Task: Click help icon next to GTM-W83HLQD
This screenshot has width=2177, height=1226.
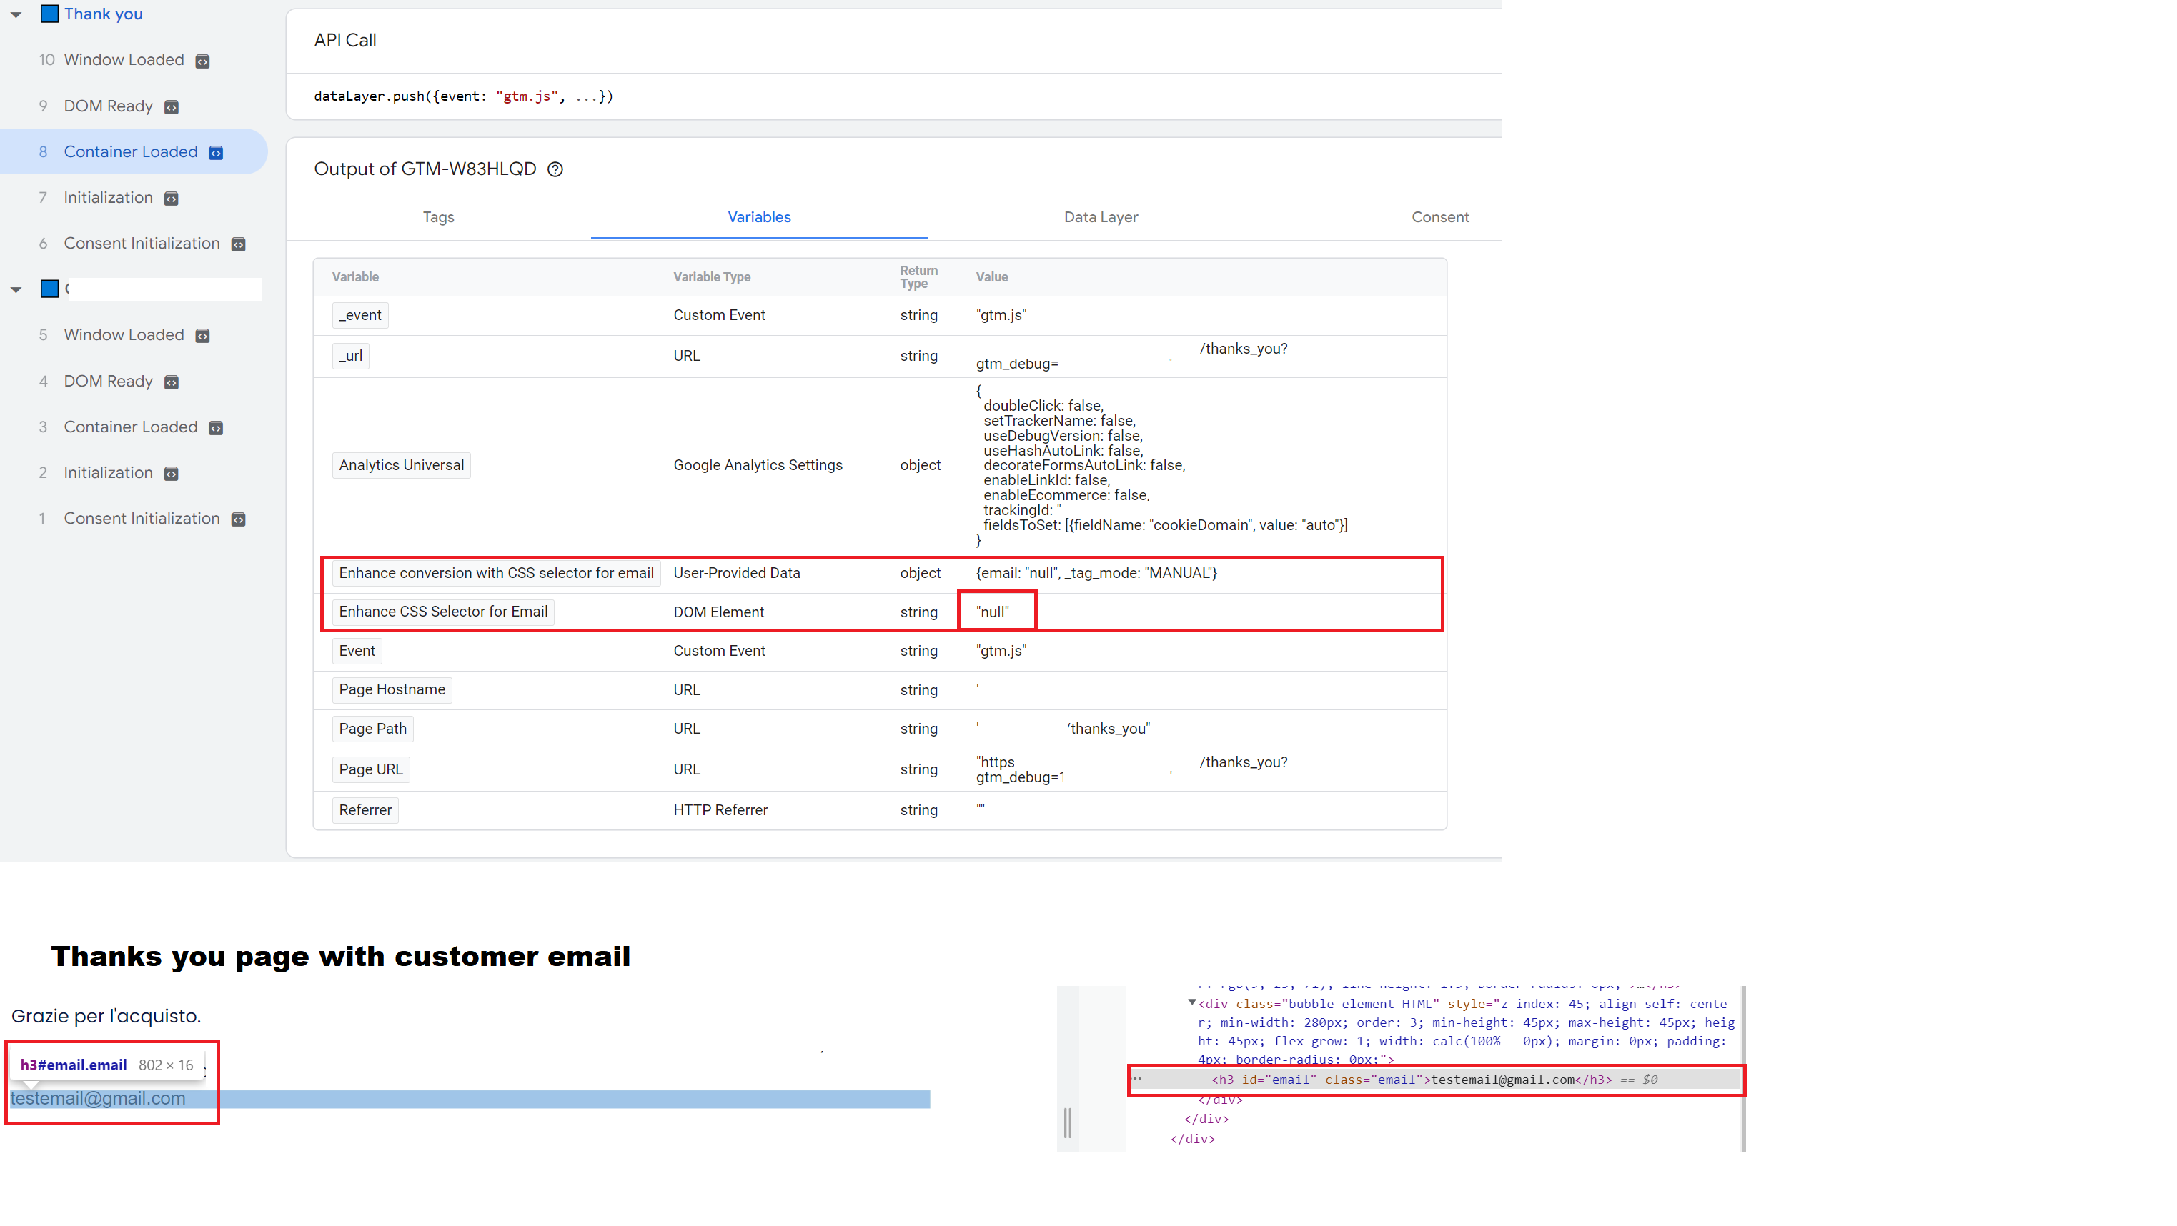Action: coord(555,169)
